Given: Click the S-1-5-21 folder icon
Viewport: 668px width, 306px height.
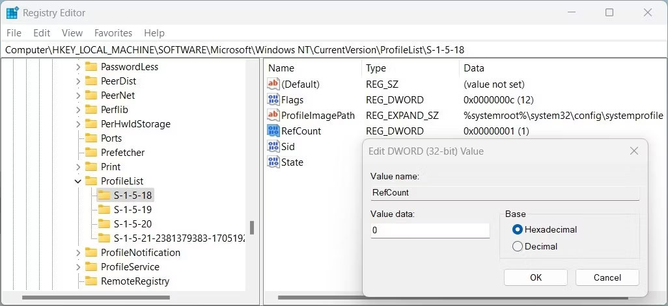Looking at the screenshot, I should [x=104, y=238].
